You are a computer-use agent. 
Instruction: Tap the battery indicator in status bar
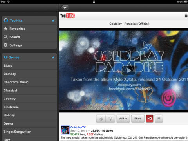click(x=186, y=2)
